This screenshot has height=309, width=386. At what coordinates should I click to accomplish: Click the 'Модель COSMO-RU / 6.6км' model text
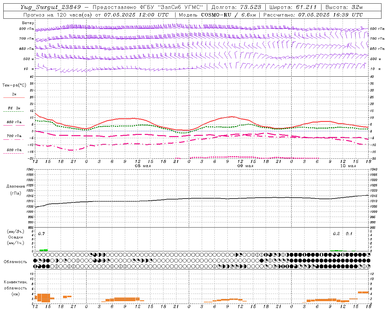pyautogui.click(x=217, y=15)
